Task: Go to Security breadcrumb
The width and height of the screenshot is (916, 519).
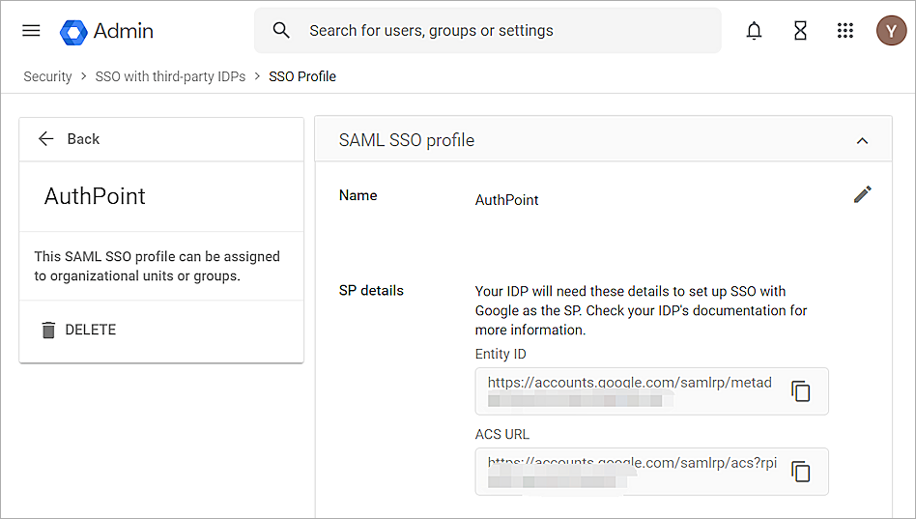Action: click(47, 76)
